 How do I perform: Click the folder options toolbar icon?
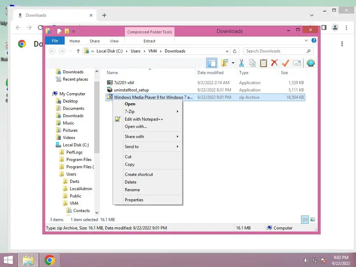225,63
